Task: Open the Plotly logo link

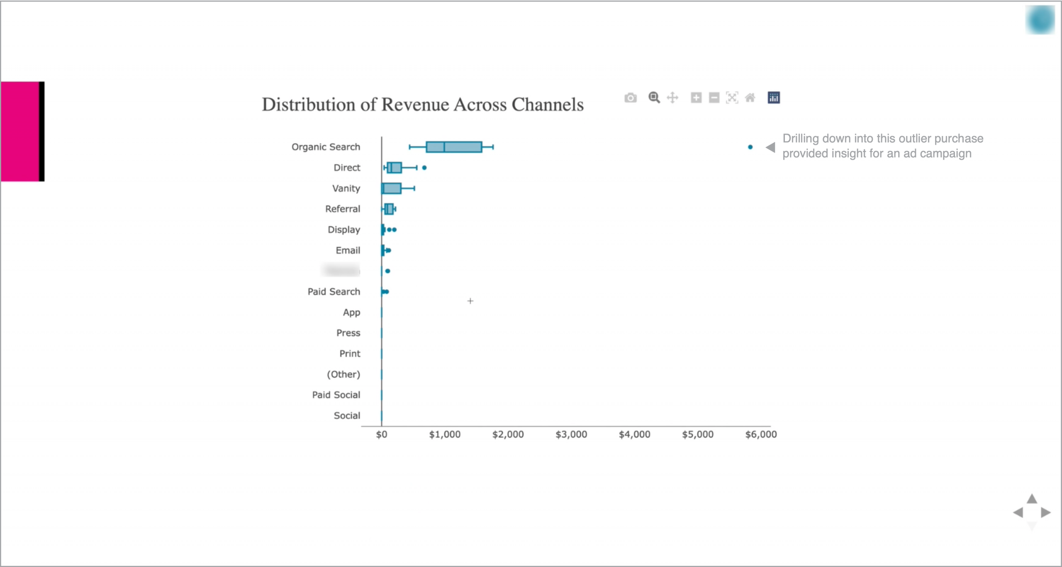Action: [x=774, y=98]
